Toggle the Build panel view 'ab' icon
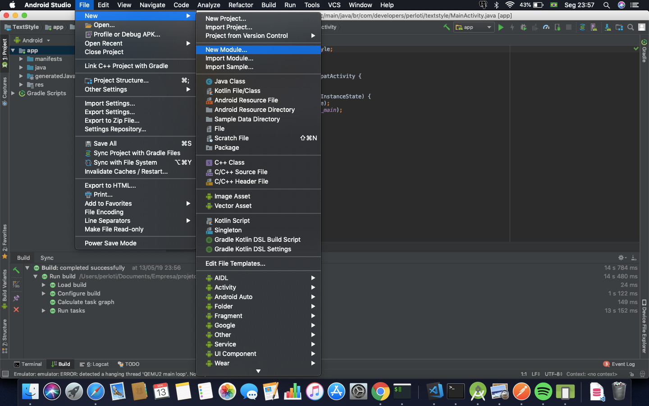The width and height of the screenshot is (649, 406). pos(16,284)
